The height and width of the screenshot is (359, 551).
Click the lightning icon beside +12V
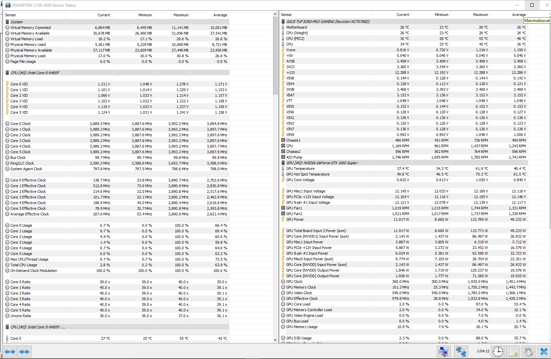[283, 72]
